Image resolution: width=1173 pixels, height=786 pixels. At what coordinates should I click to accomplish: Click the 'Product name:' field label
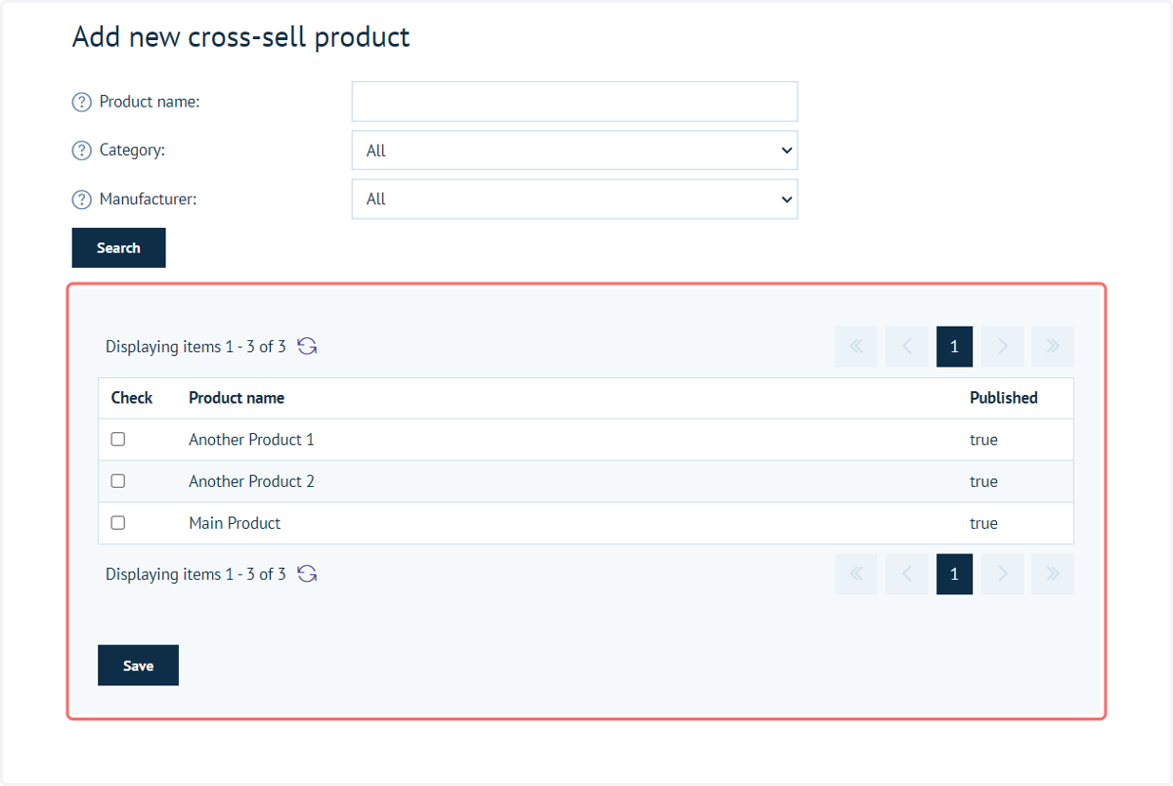pyautogui.click(x=150, y=102)
